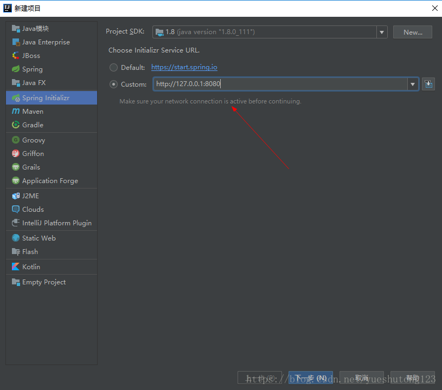Image resolution: width=442 pixels, height=390 pixels.
Task: Select Grails label in project list
Action: (x=31, y=167)
